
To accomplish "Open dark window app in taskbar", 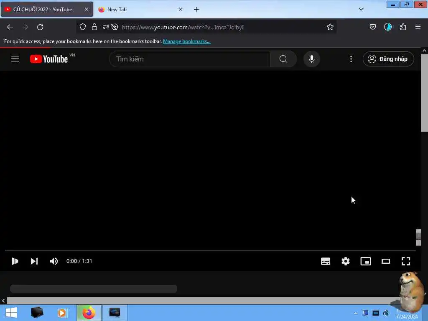I will [115, 313].
